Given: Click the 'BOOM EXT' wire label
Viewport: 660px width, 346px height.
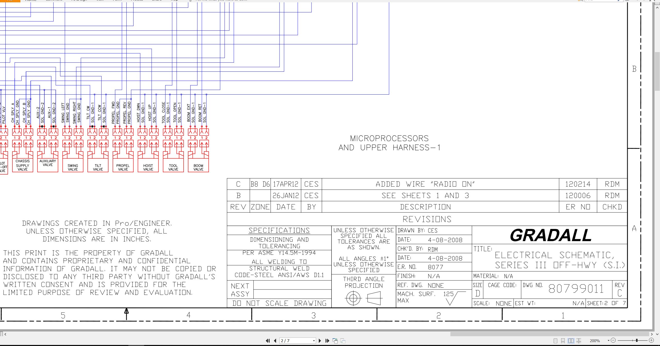Looking at the screenshot, I should click(x=189, y=113).
